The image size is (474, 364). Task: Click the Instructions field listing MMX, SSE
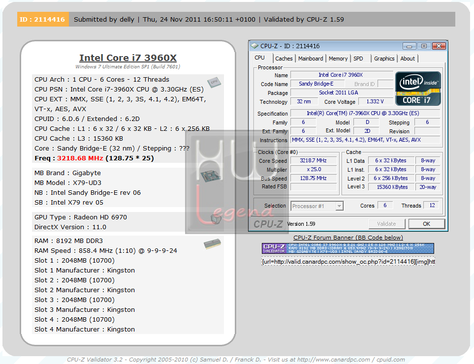[x=365, y=140]
